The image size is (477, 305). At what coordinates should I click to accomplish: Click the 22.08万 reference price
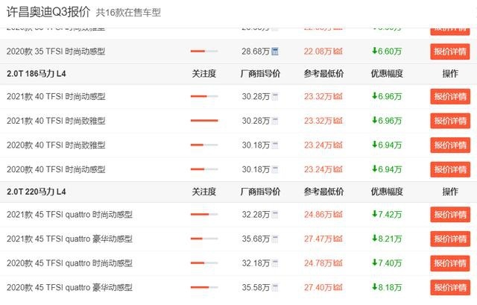(318, 51)
